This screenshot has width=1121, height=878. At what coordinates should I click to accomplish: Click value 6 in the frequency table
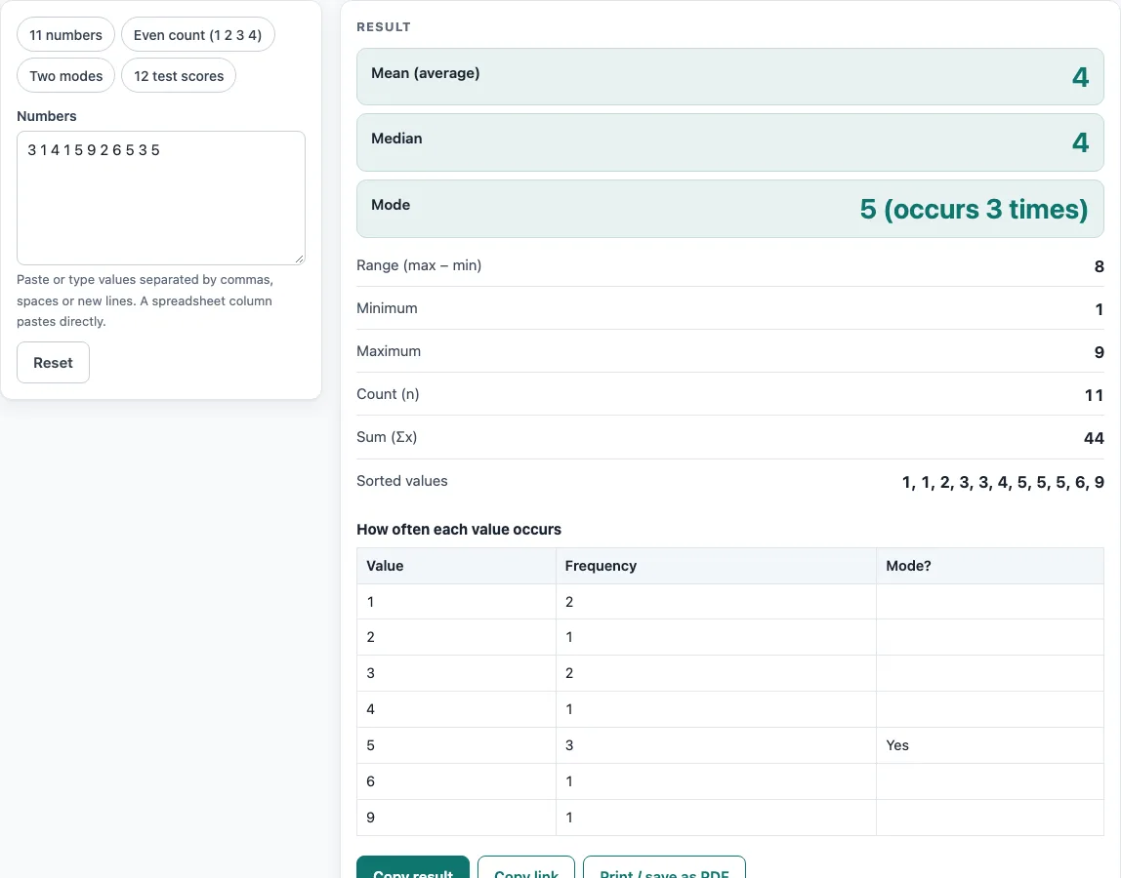pos(370,781)
